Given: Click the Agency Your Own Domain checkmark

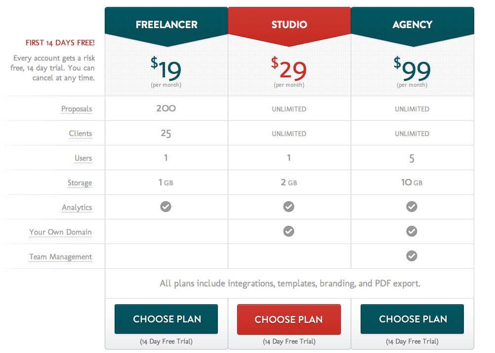Looking at the screenshot, I should (412, 231).
